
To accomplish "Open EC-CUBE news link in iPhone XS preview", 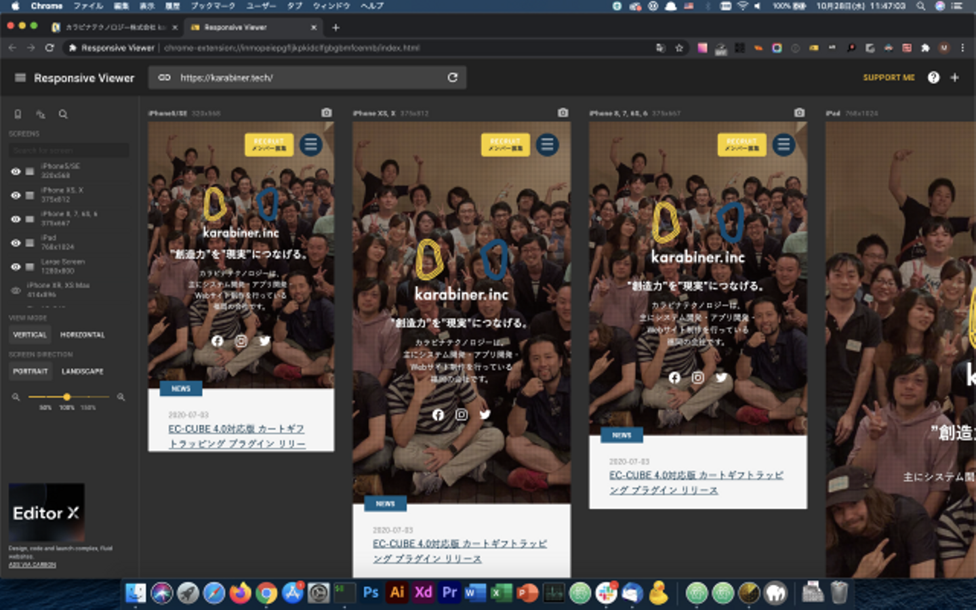I will (x=460, y=551).
